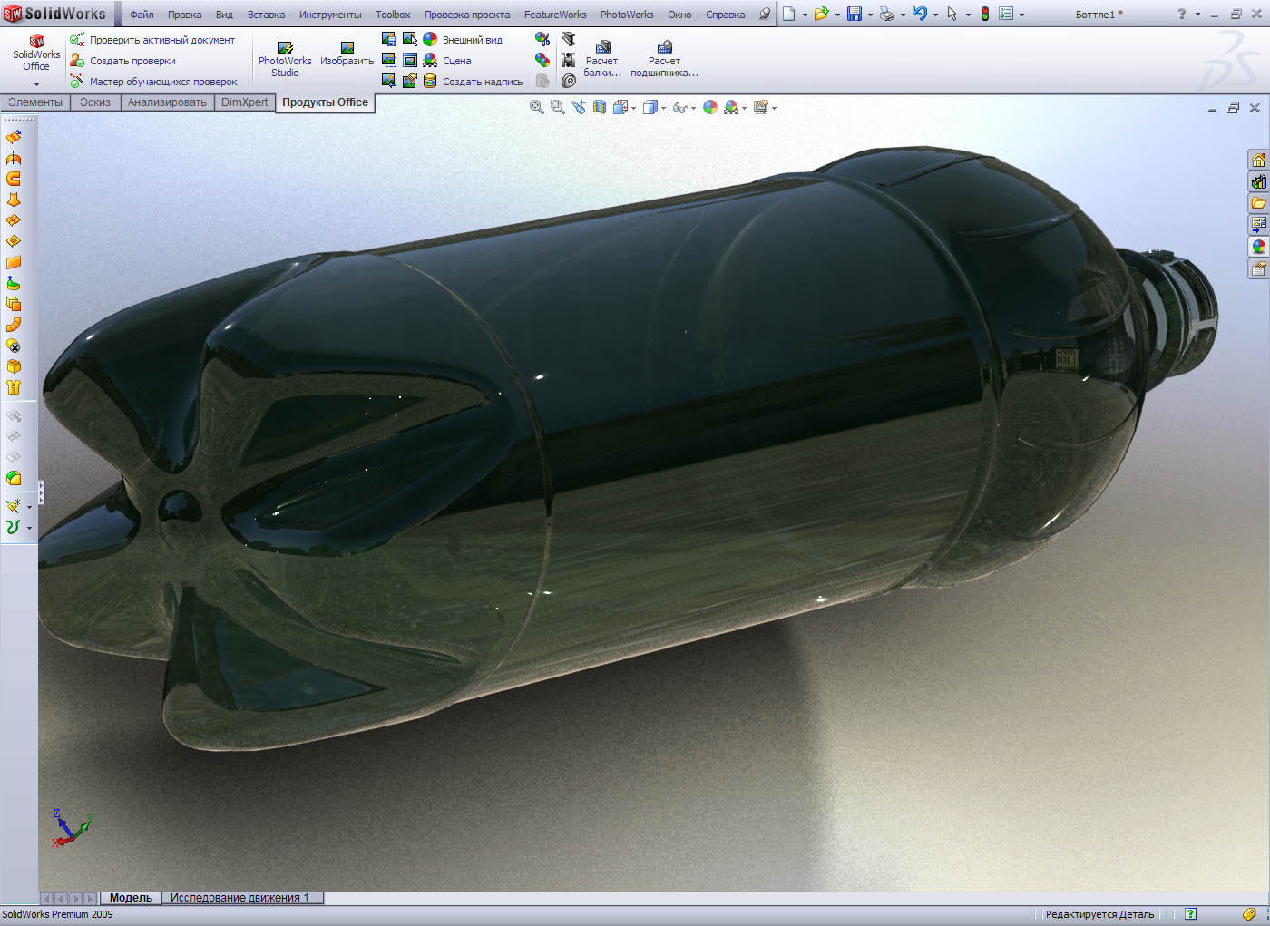Click the Изобразить render button
1270x926 pixels.
pyautogui.click(x=347, y=54)
